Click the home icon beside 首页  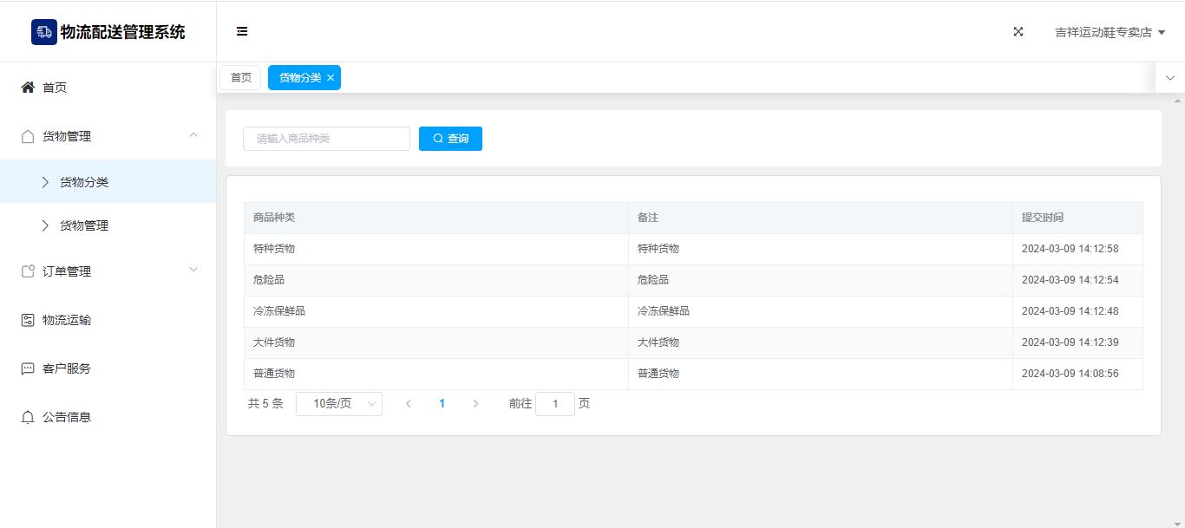pos(28,88)
